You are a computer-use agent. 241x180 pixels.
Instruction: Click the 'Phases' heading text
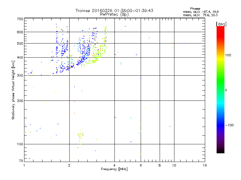pos(195,9)
